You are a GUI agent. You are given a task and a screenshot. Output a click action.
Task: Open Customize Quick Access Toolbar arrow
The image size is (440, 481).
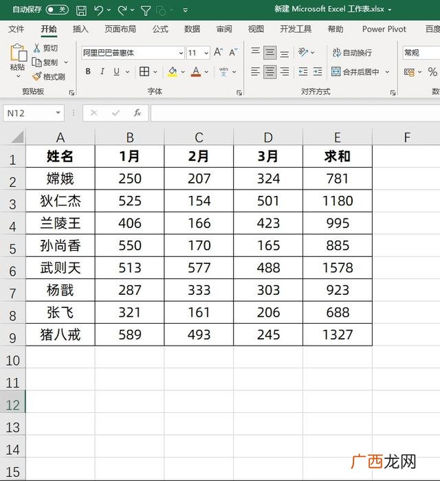(x=186, y=10)
